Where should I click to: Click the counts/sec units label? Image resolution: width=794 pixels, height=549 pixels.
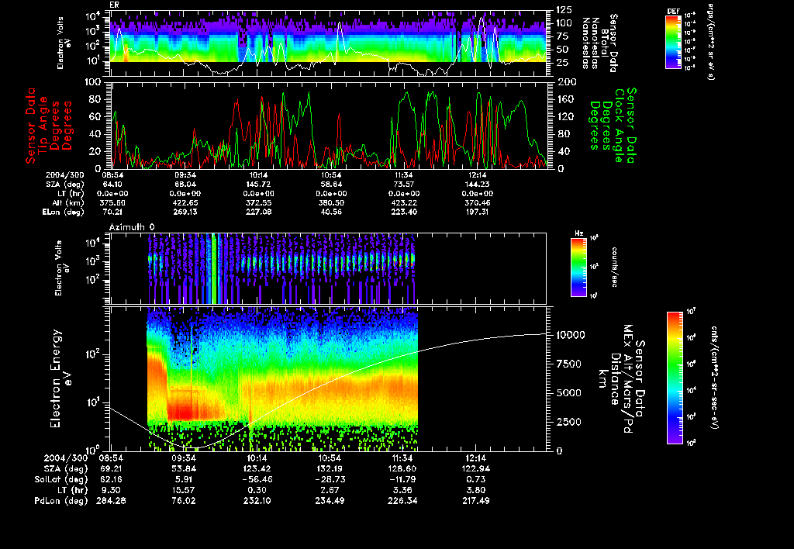tap(614, 267)
